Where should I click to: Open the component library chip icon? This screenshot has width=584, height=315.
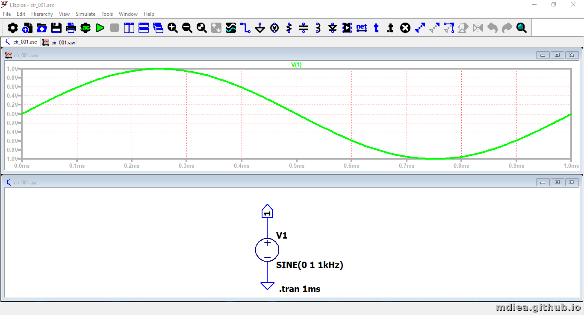click(347, 28)
